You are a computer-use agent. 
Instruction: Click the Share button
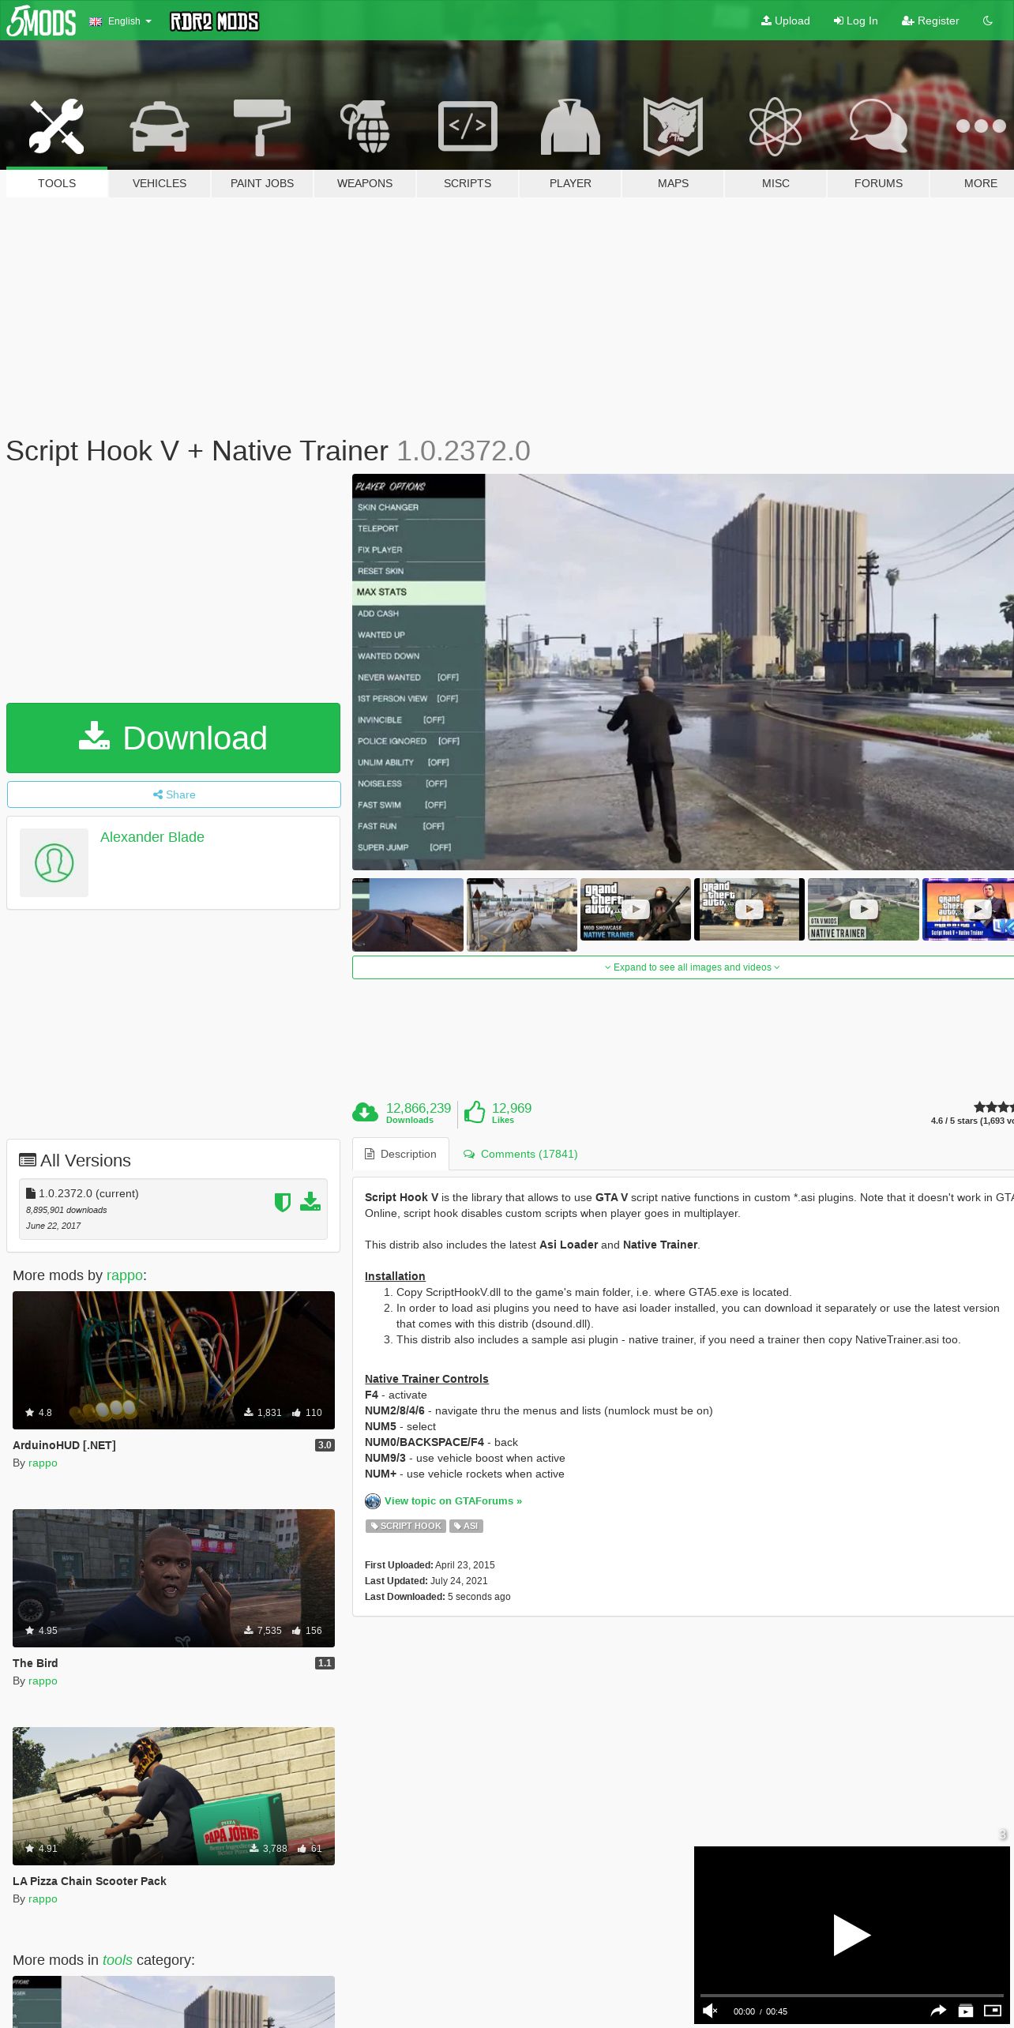174,794
